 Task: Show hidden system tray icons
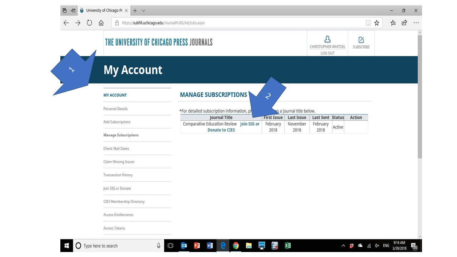pyautogui.click(x=343, y=246)
